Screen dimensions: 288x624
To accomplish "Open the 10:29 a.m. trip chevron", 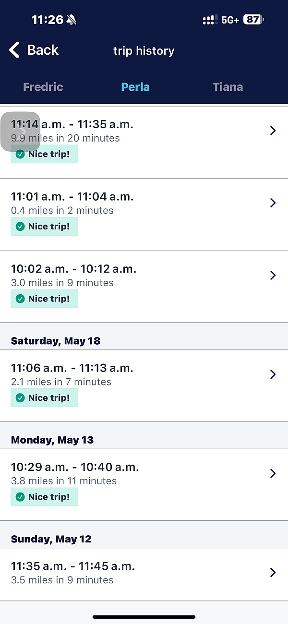I will pyautogui.click(x=273, y=473).
